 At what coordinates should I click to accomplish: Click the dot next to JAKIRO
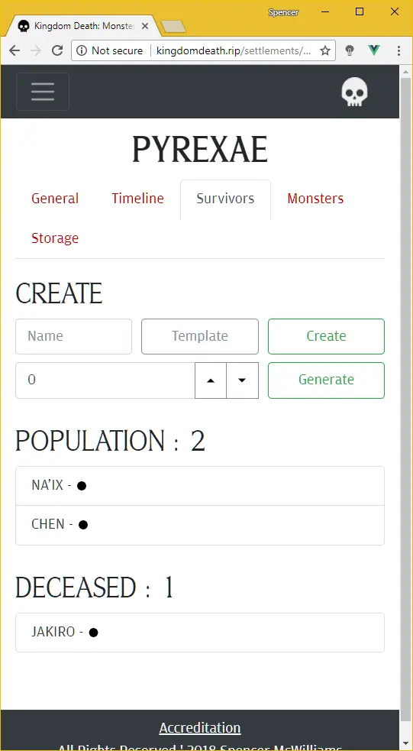94,633
